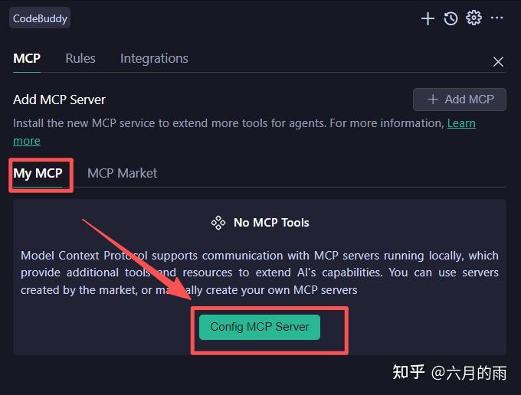Open the chat history clock icon
Screen dimensions: 521x395
point(451,18)
